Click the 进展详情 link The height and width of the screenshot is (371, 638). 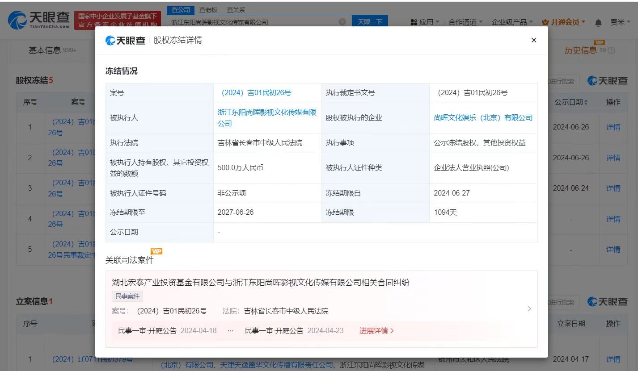click(374, 330)
